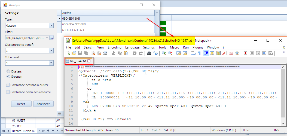287x136 pixels.
Task: Click the Filter ellipsis browse button
Action: (52, 38)
